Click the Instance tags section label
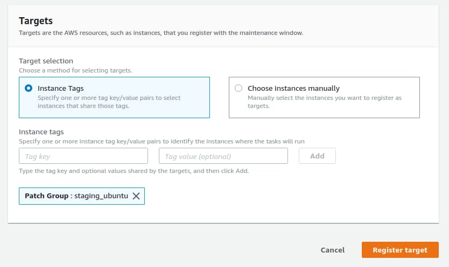This screenshot has width=449, height=267. 41,132
